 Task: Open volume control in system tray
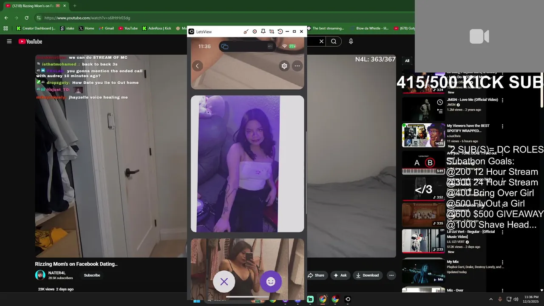pos(516,299)
